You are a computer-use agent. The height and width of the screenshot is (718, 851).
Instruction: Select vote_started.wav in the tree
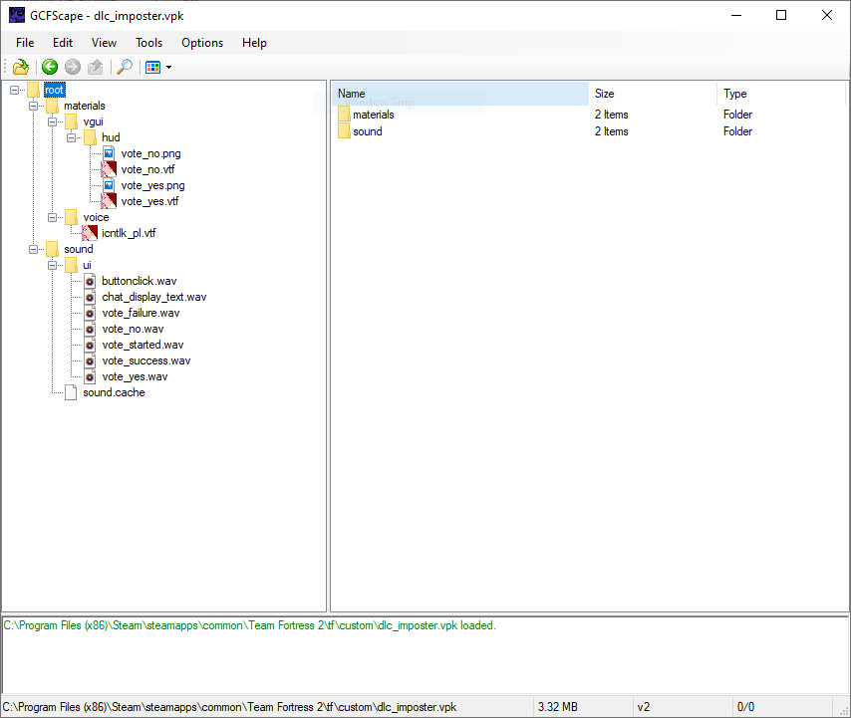click(x=142, y=345)
